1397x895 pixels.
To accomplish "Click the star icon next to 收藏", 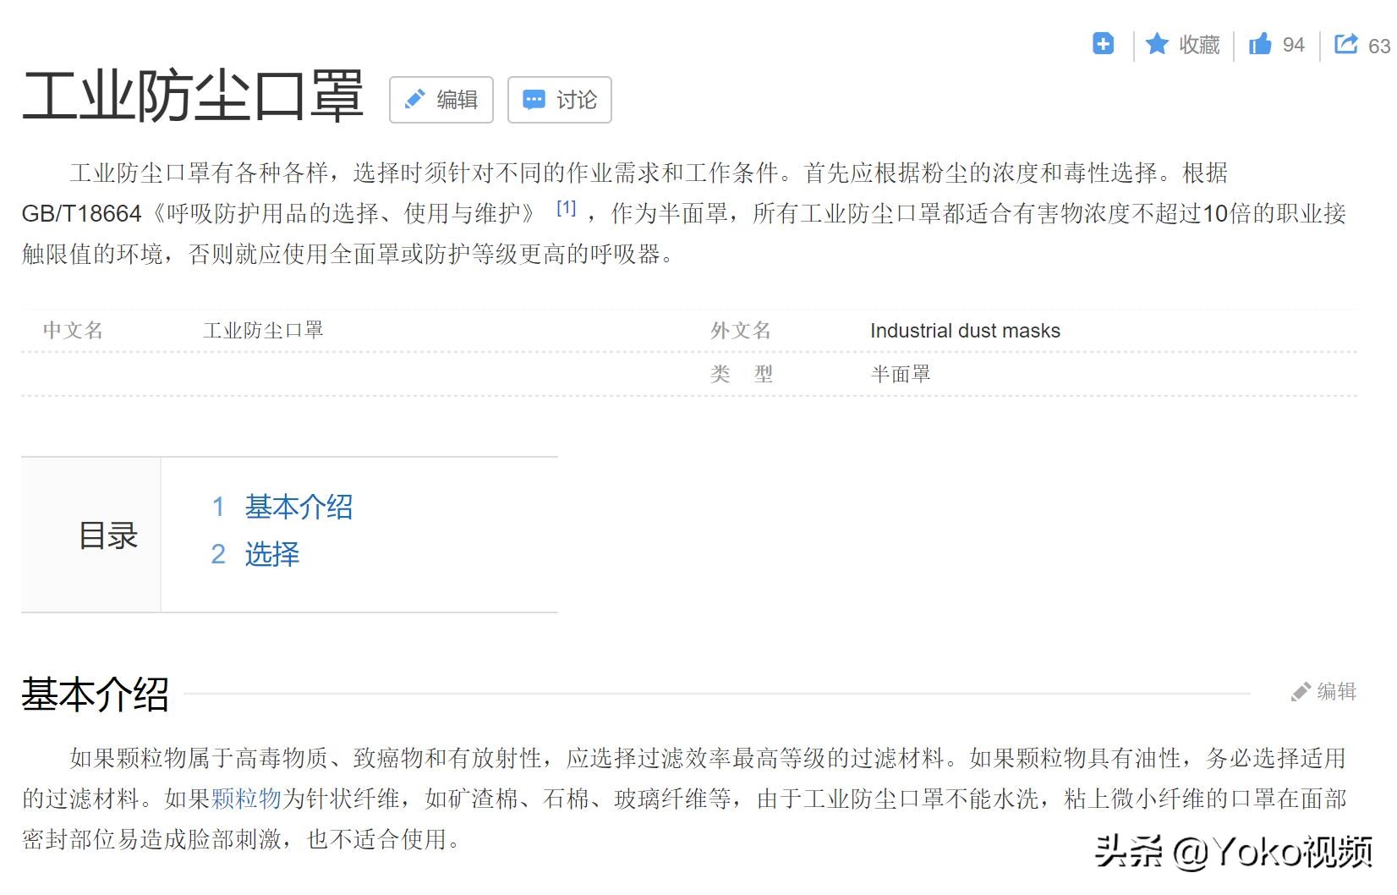I will point(1156,44).
